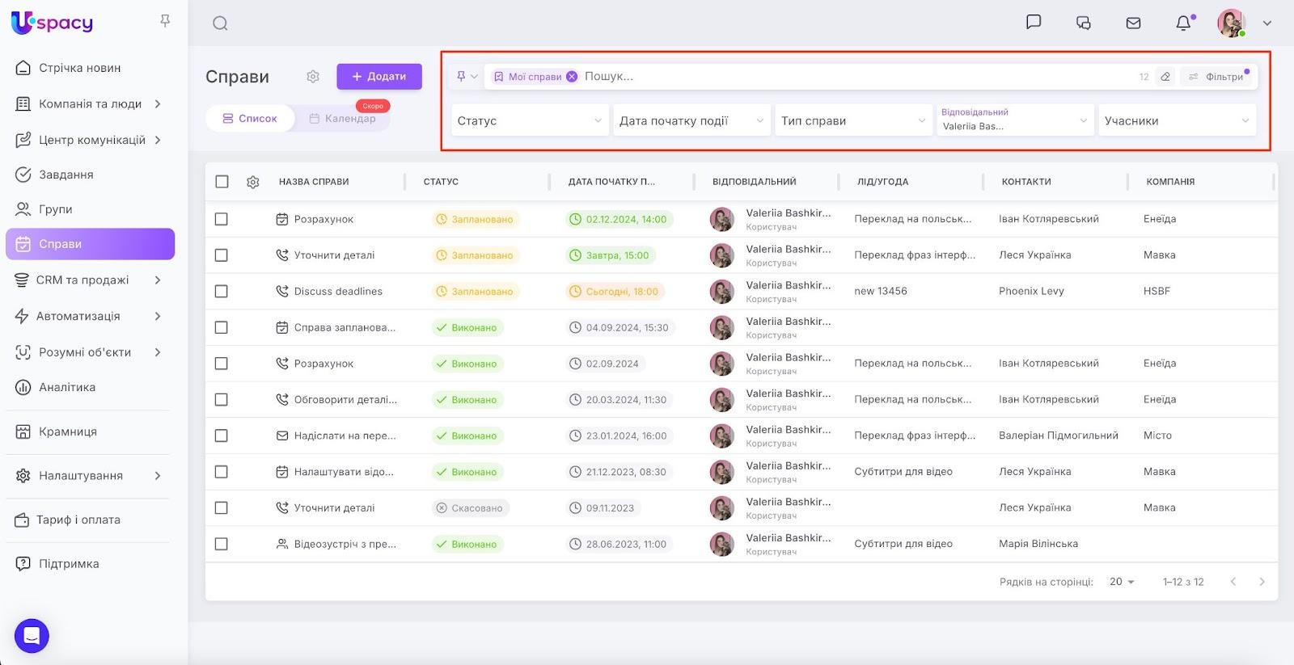The image size is (1294, 665).
Task: Open the Статус filter dropdown
Action: tap(530, 121)
